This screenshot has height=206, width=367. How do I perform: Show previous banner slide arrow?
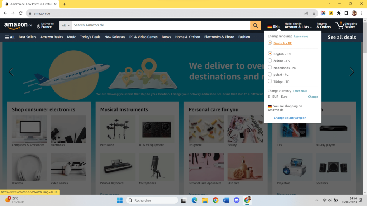click(x=11, y=72)
